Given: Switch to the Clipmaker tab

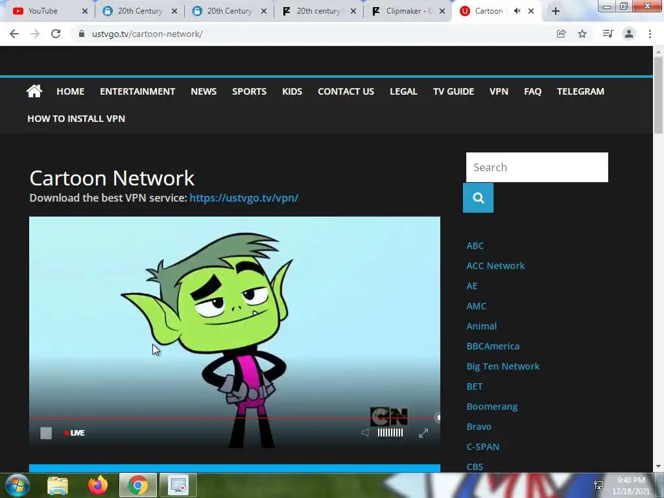Looking at the screenshot, I should [409, 11].
